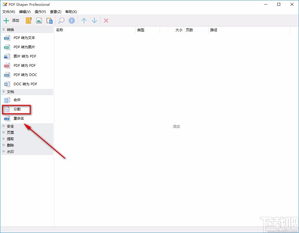Click the DOC icon for PDF 转为 DOC
The height and width of the screenshot is (233, 299).
(x=7, y=75)
